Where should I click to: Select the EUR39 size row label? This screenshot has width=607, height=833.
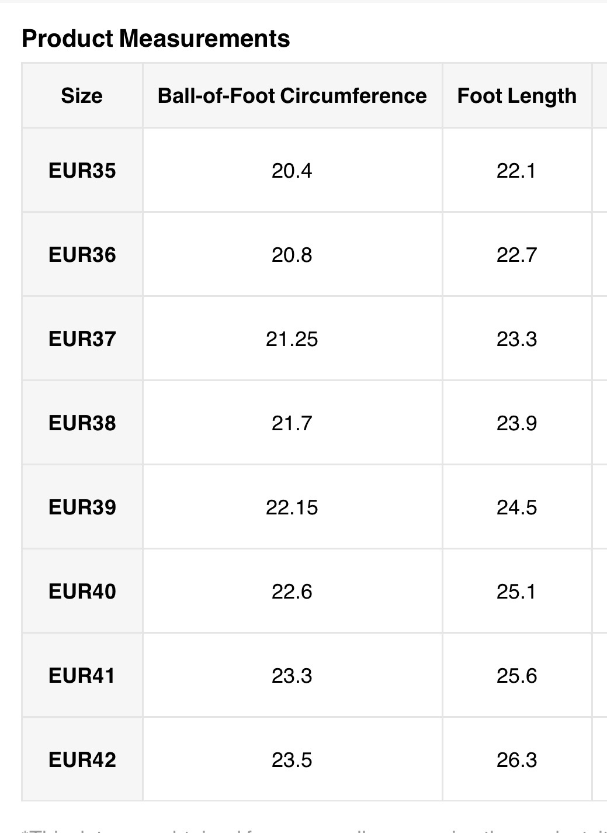(82, 507)
